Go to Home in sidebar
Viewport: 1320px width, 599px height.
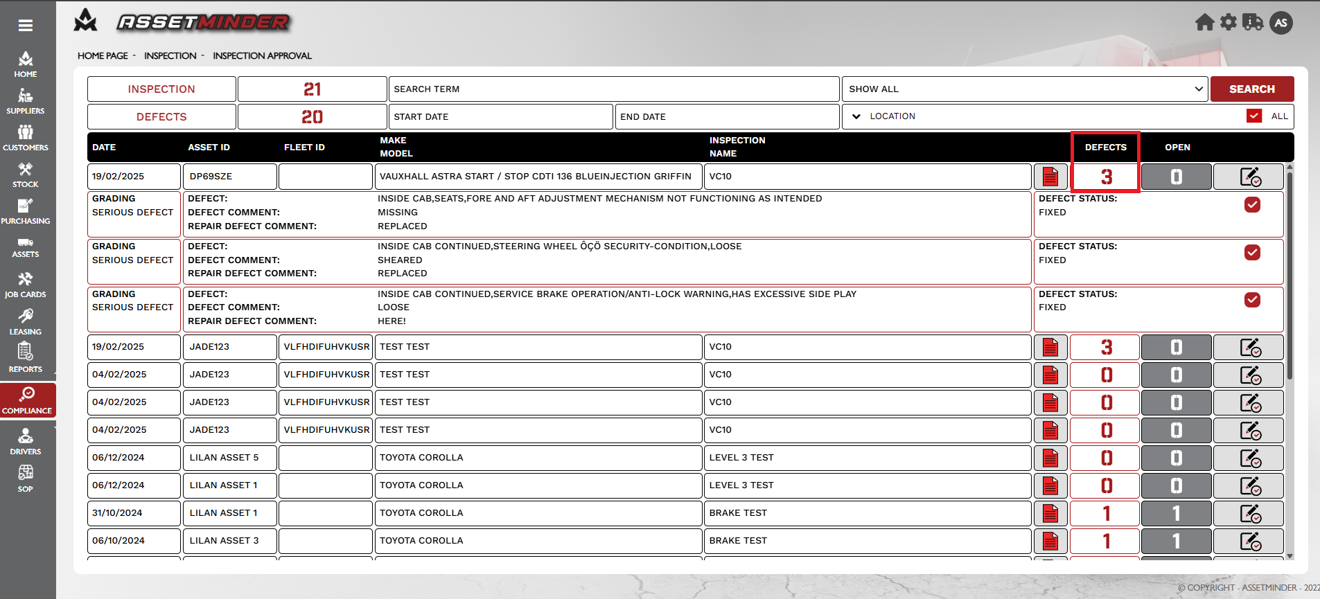[x=26, y=64]
